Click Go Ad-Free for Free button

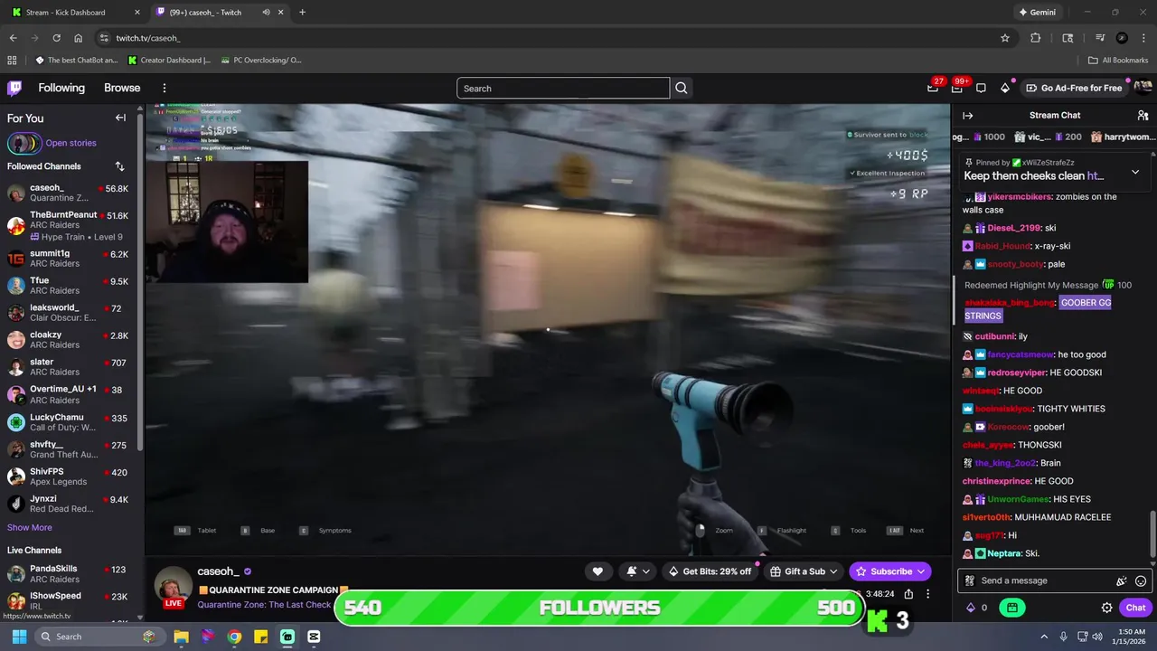1074,88
